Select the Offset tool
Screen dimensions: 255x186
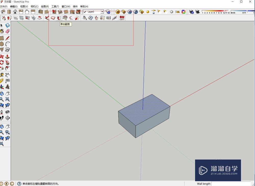7,68
